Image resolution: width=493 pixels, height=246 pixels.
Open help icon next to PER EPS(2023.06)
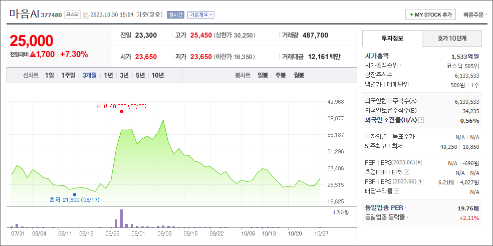click(419, 163)
